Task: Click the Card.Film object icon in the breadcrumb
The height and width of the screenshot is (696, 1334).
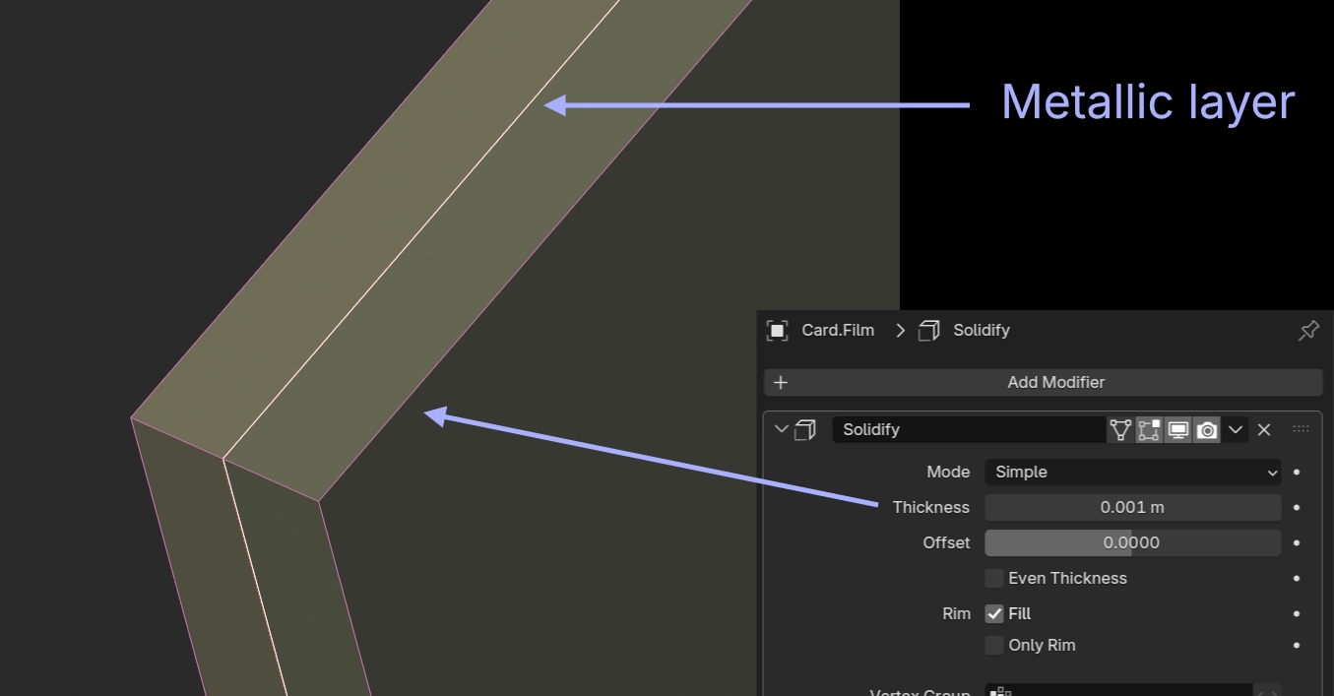Action: [777, 330]
